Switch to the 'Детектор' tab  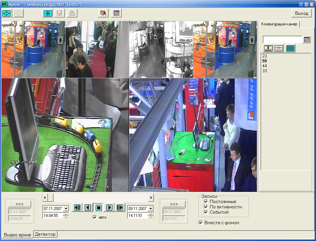click(46, 234)
